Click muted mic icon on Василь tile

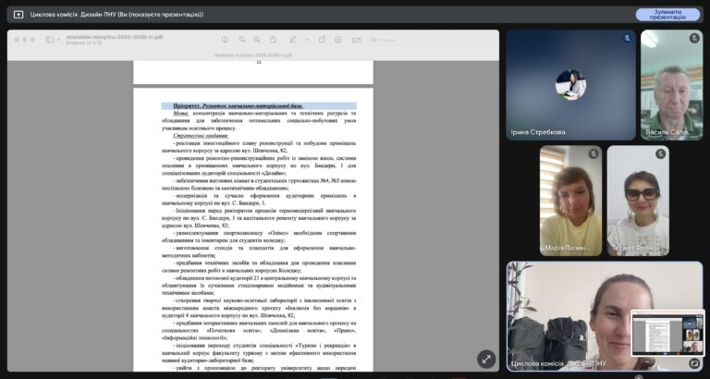pyautogui.click(x=694, y=39)
